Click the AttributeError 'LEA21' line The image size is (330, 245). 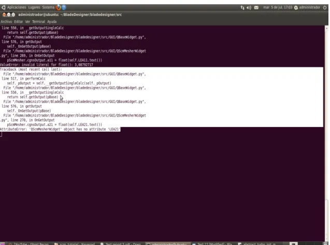pos(60,129)
